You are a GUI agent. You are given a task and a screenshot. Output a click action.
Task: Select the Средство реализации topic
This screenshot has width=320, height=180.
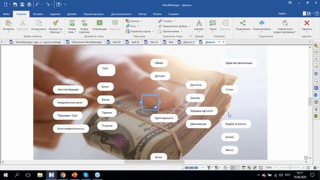tap(239, 63)
